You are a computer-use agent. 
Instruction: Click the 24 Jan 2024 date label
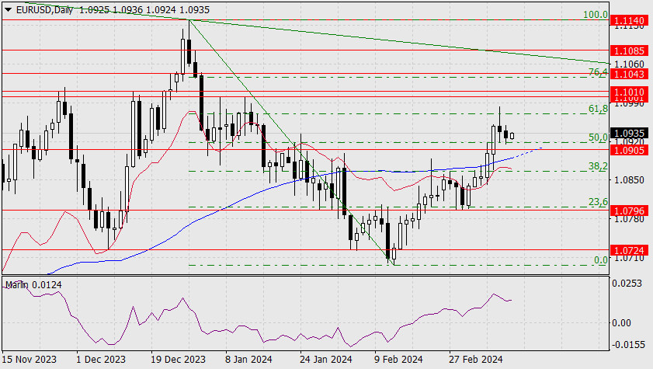point(326,360)
